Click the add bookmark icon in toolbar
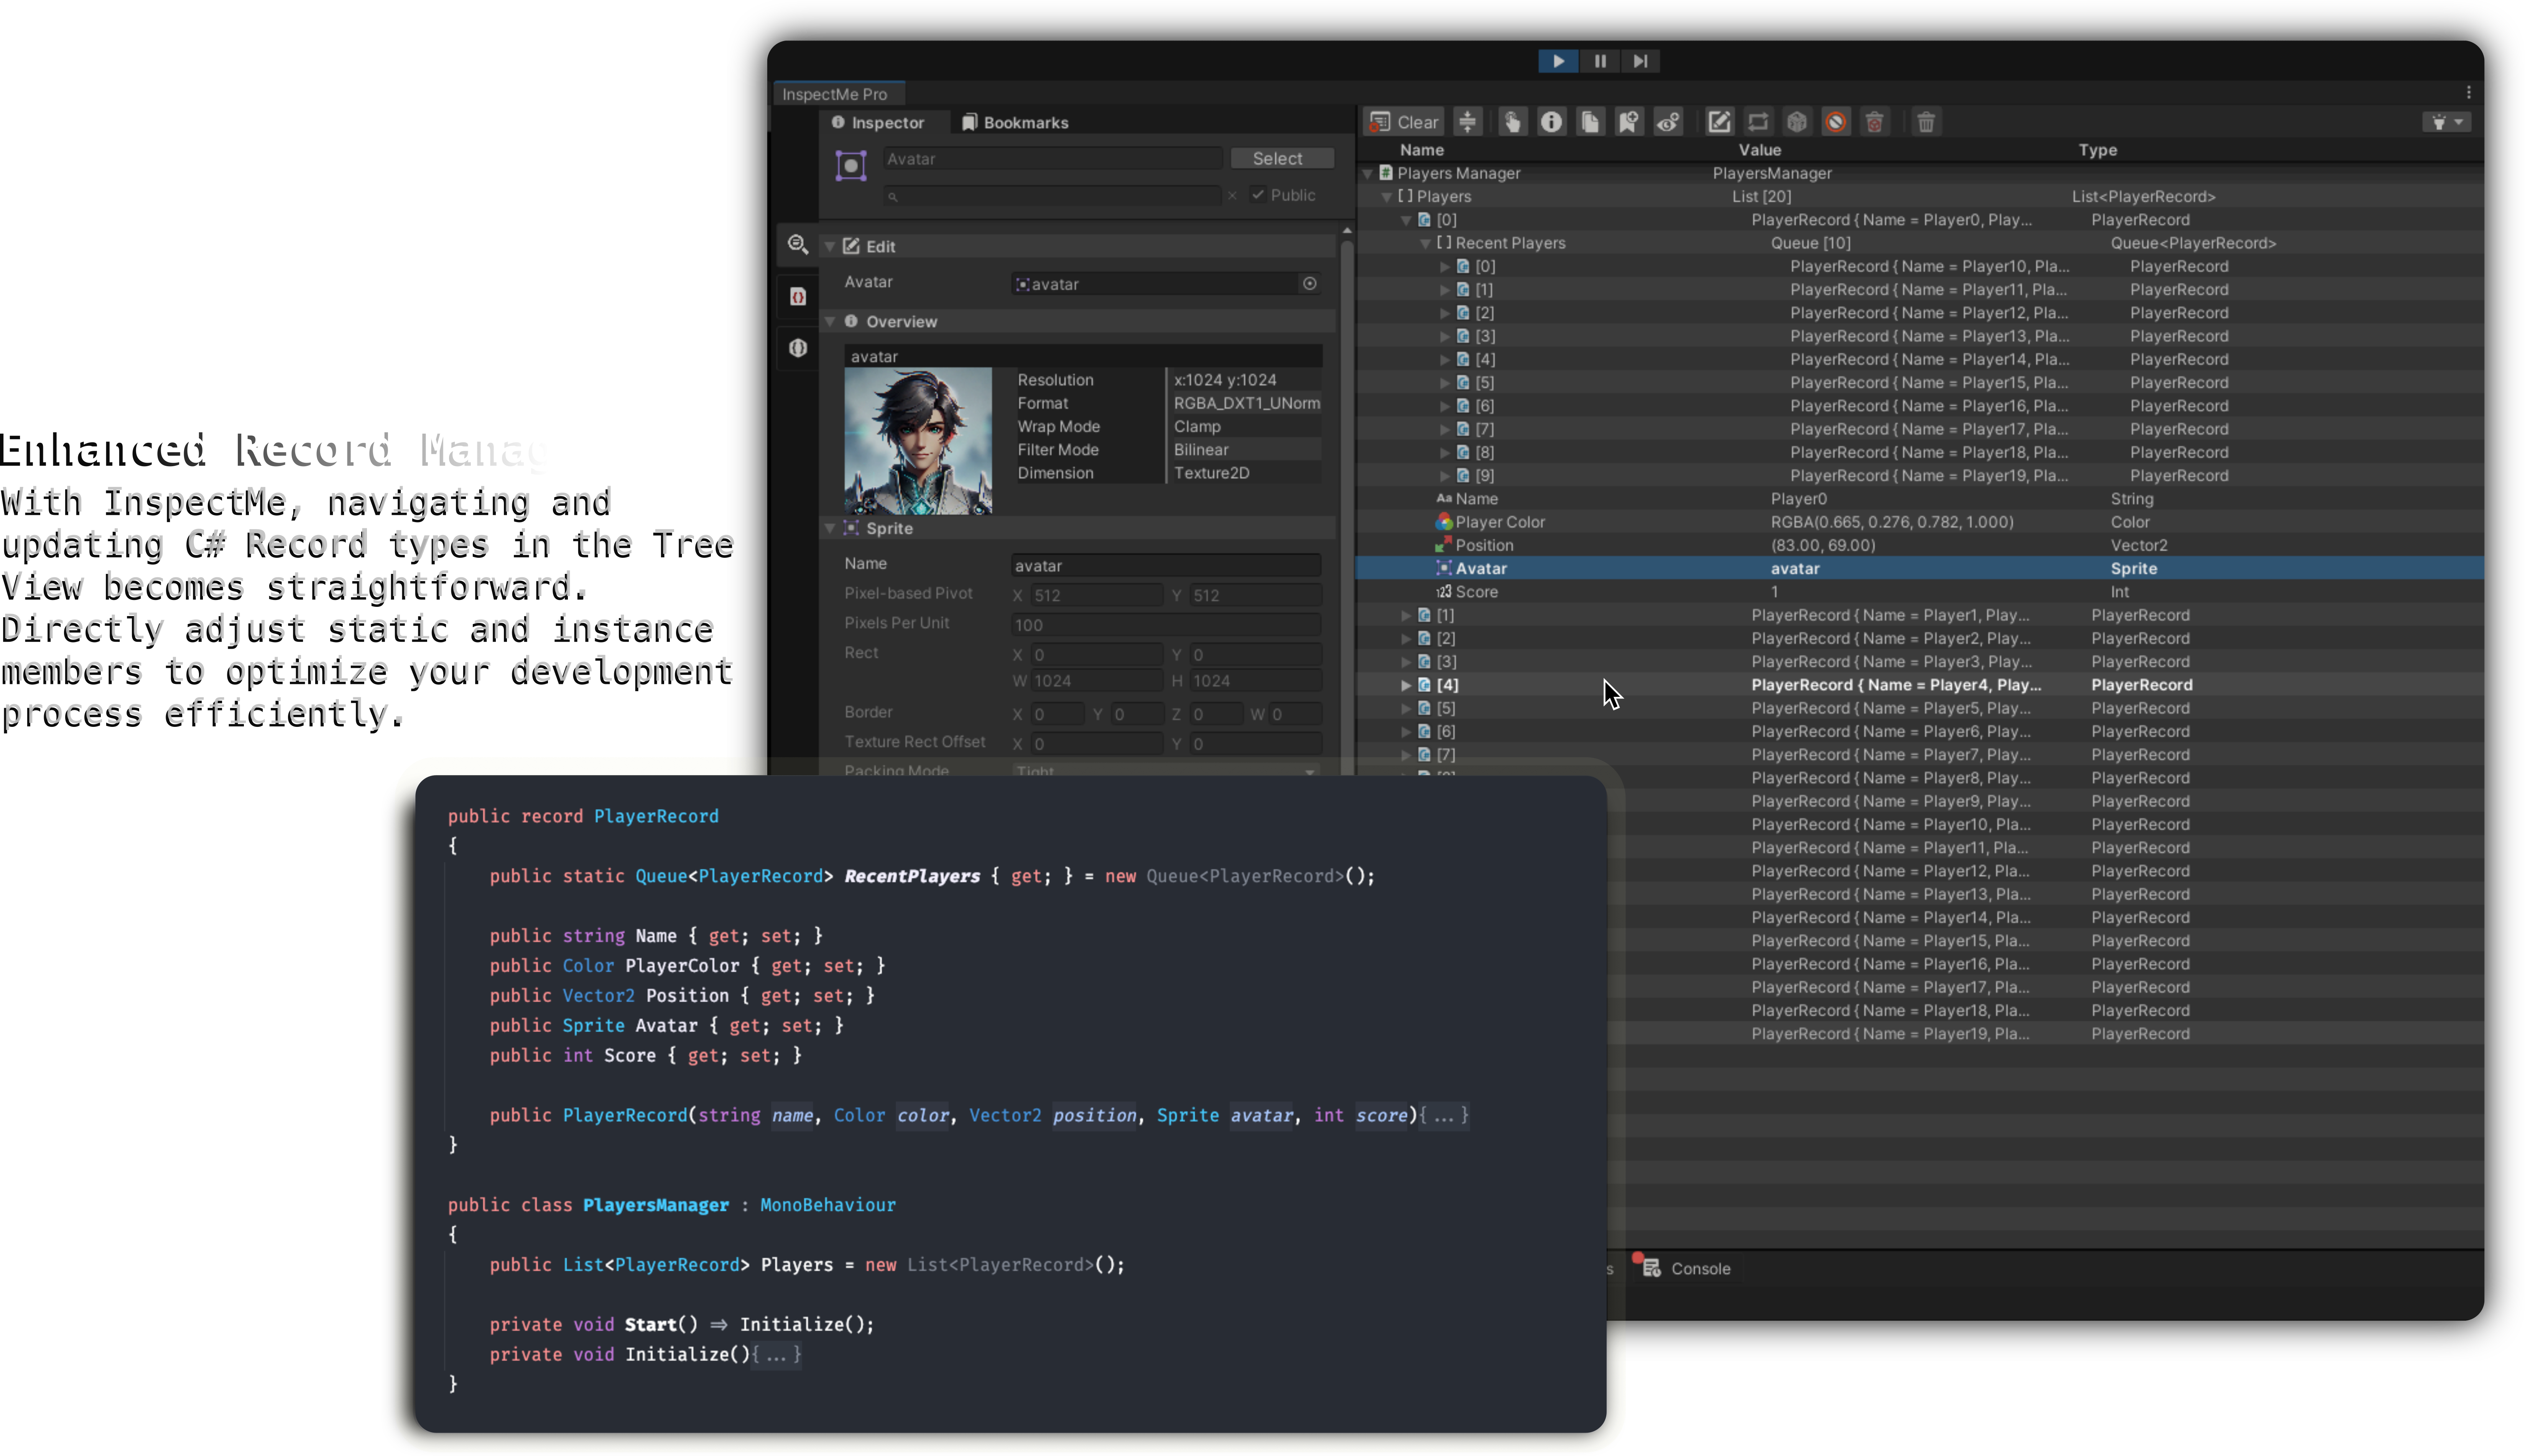Screen dimensions: 2525x1456 coord(1629,122)
